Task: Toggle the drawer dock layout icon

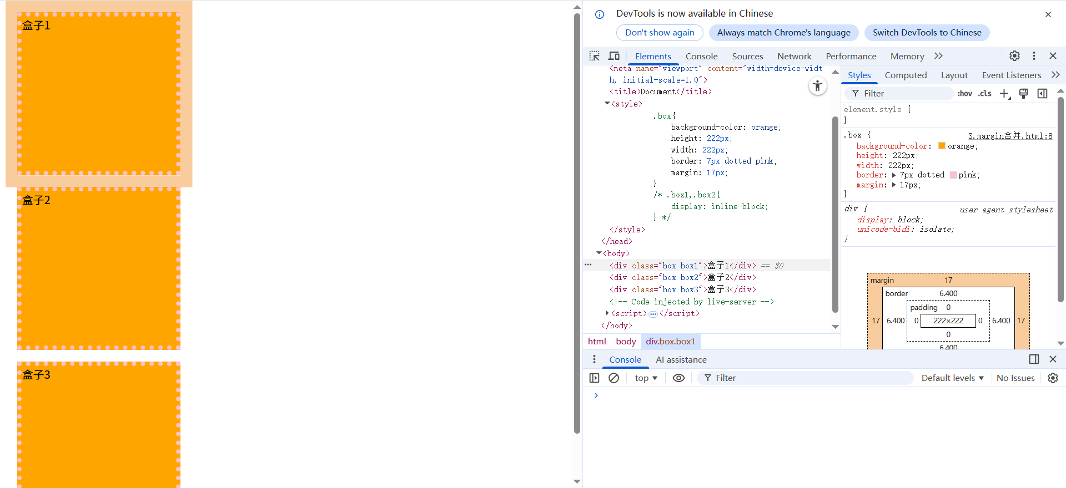Action: [1034, 359]
